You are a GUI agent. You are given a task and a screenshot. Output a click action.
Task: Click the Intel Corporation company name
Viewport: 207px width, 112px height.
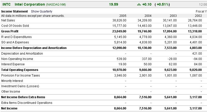[30, 4]
